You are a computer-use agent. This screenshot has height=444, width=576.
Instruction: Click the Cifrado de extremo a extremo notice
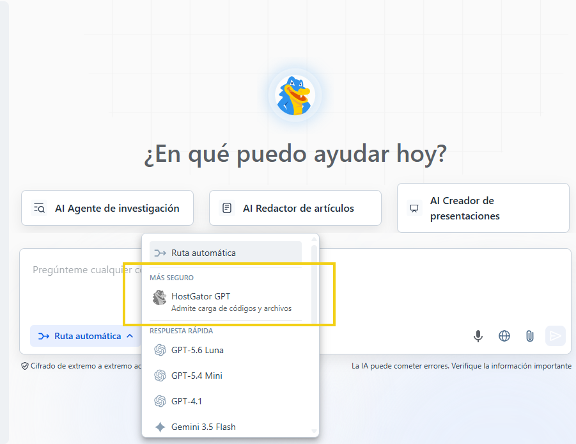[82, 366]
